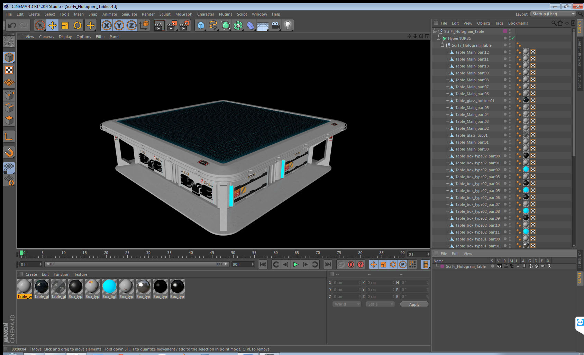Image resolution: width=584 pixels, height=355 pixels.
Task: Open the deformer objects icon
Action: [x=250, y=25]
